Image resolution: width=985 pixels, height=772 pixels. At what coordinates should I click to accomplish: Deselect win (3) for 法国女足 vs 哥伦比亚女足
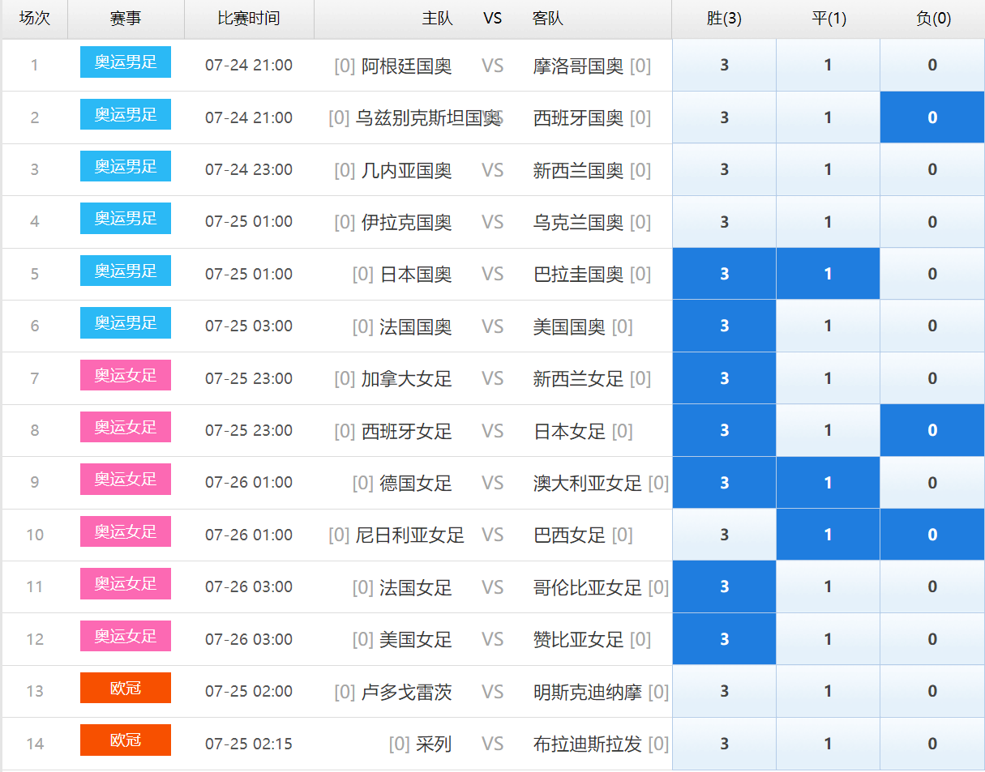(x=724, y=586)
